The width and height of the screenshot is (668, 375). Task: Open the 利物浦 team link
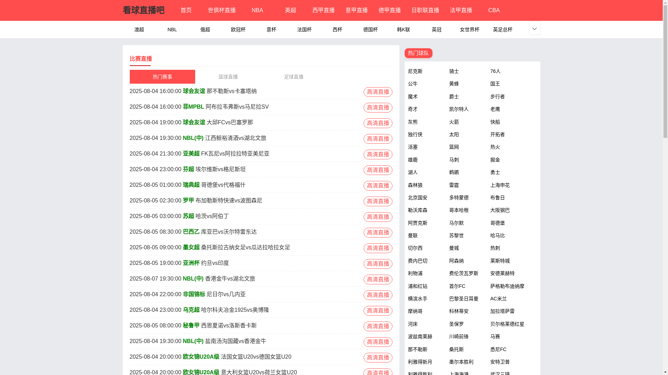(415, 273)
